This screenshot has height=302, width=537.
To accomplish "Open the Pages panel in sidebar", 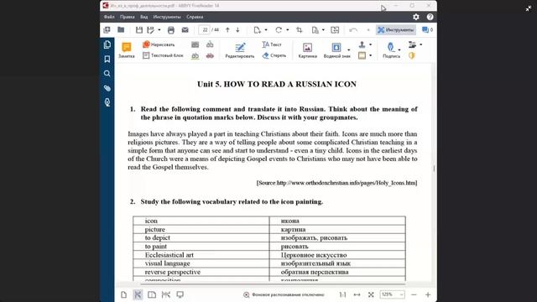I will (x=107, y=44).
